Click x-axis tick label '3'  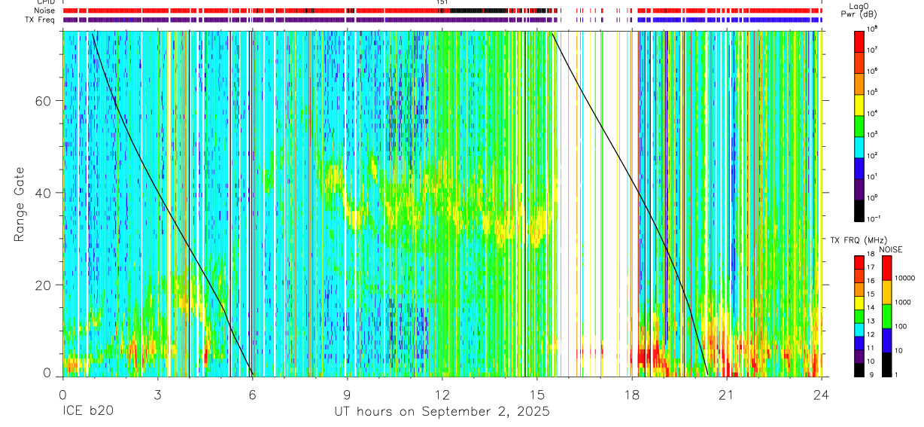click(157, 394)
